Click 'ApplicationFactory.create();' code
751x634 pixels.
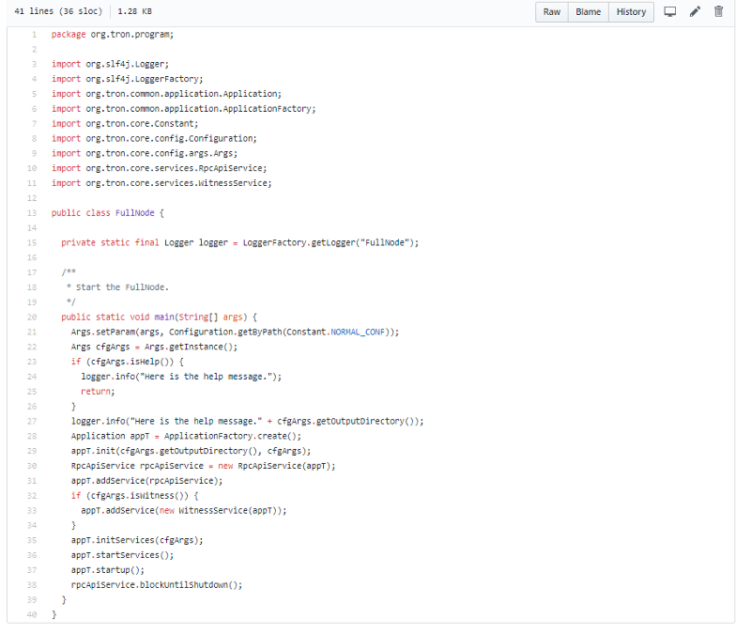coord(233,436)
